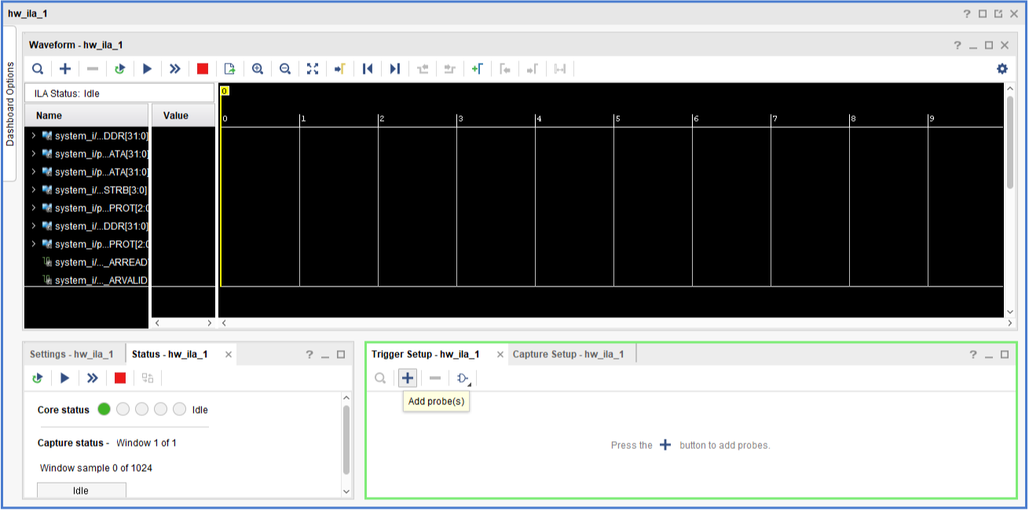Zoom in on the waveform

click(258, 69)
